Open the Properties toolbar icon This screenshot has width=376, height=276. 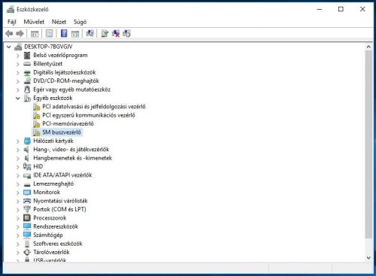(x=50, y=33)
